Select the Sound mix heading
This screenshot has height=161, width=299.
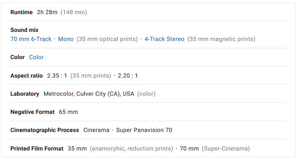(24, 30)
